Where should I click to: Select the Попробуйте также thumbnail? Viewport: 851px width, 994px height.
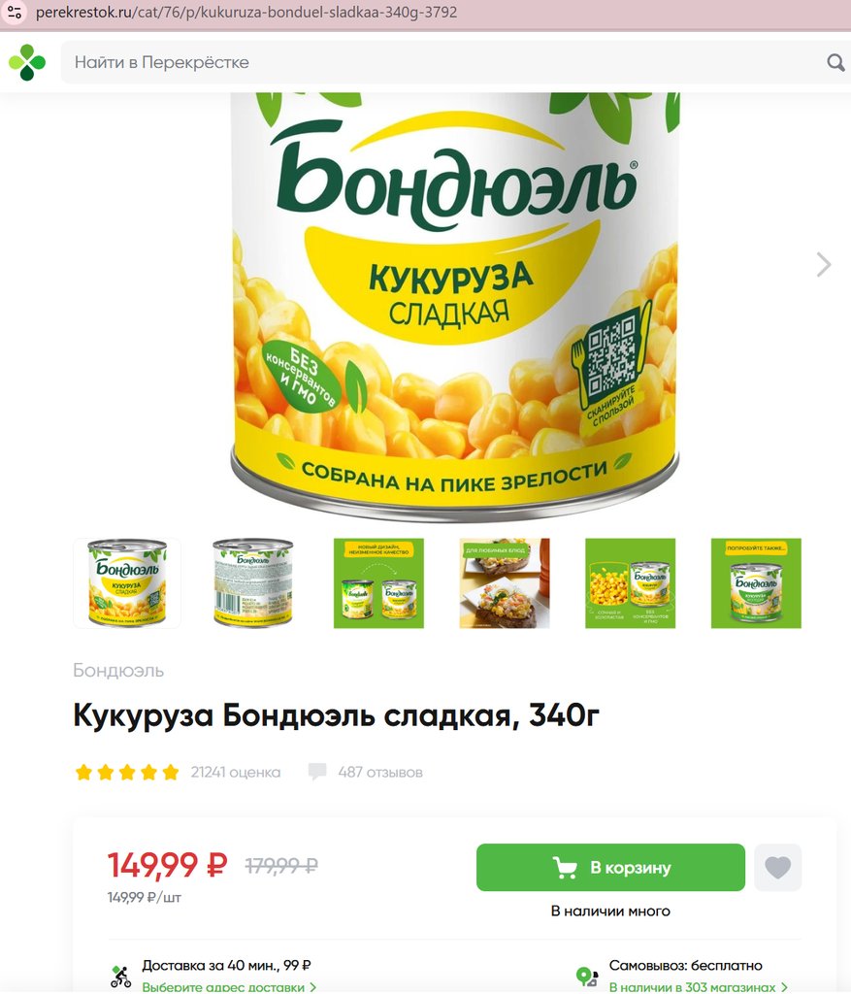pos(756,583)
